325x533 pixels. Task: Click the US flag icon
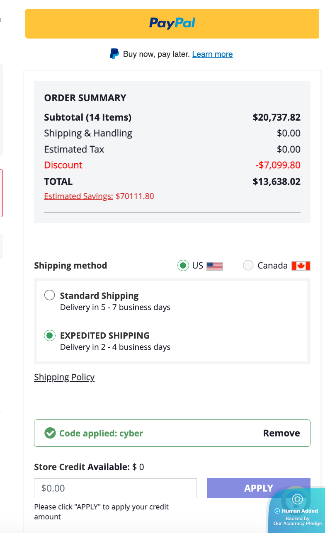(x=215, y=266)
